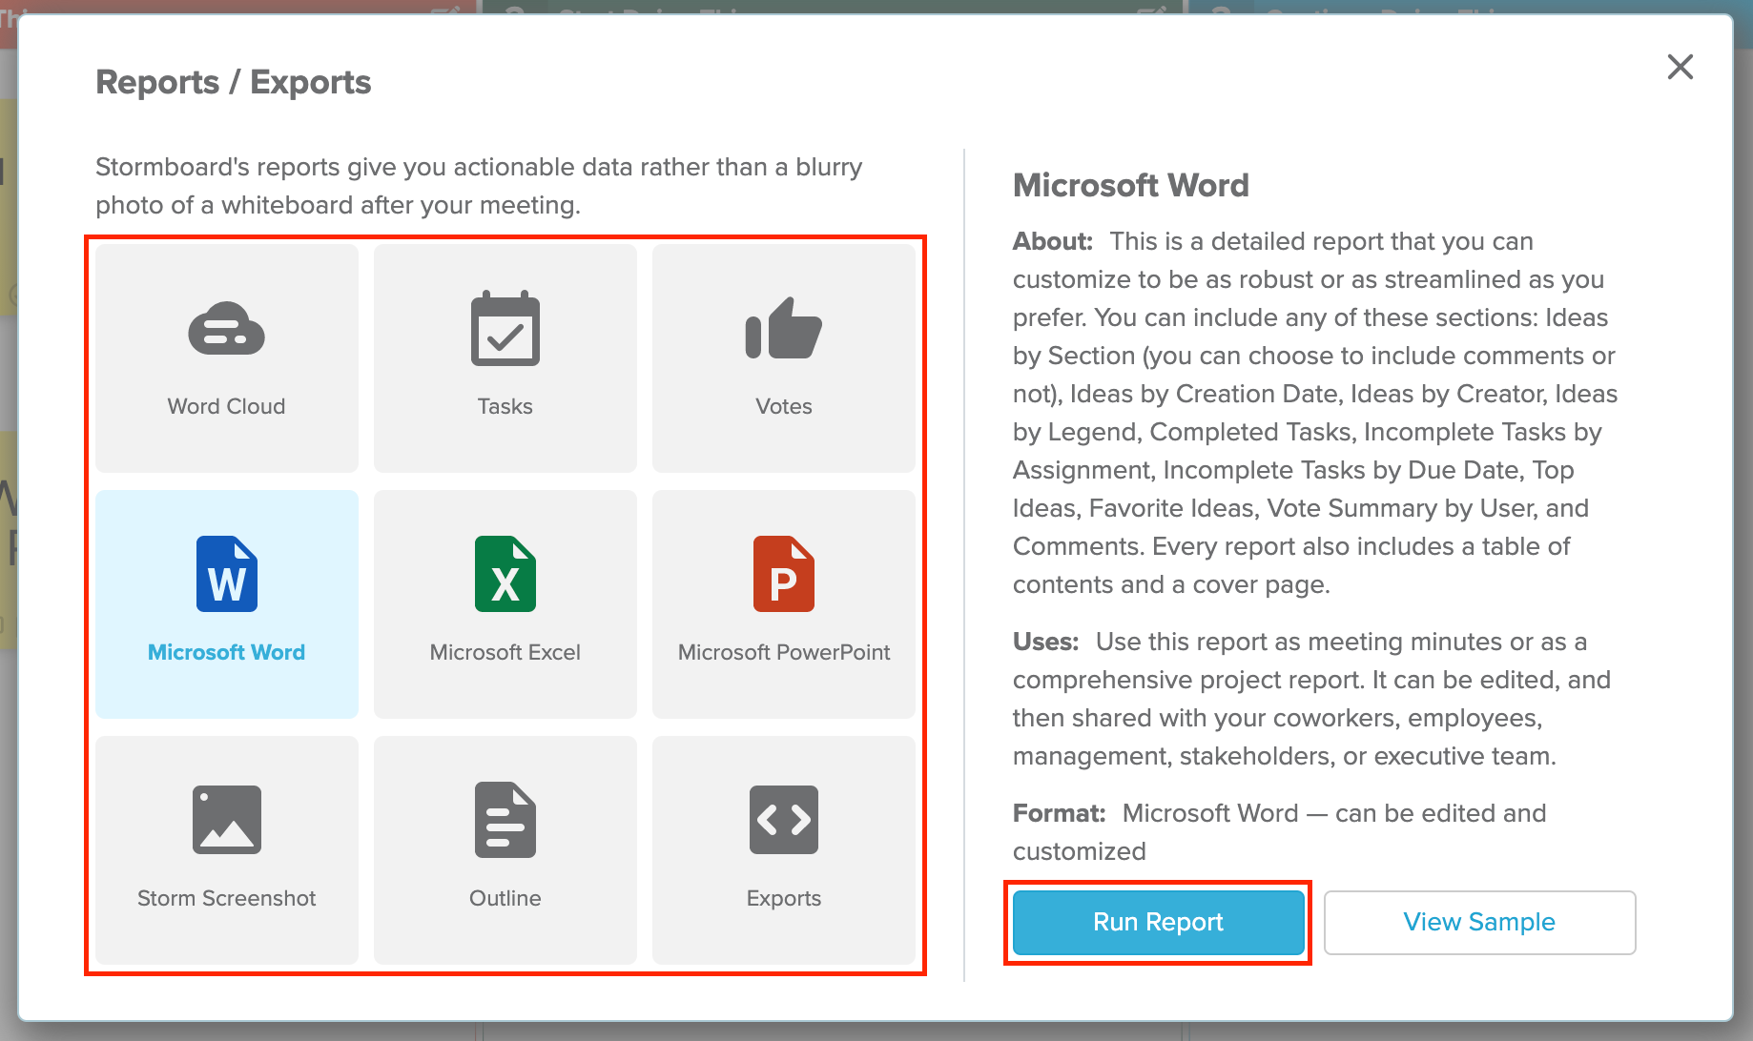Click the Votes label text
The height and width of the screenshot is (1041, 1753).
784,406
